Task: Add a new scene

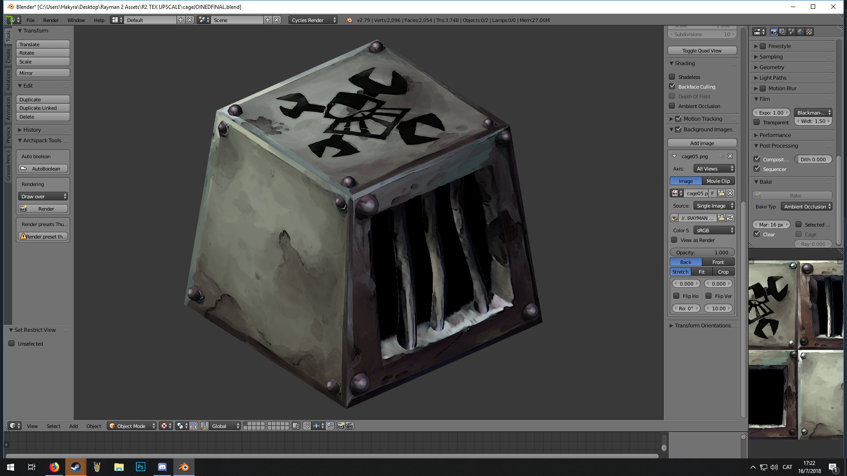Action: (268, 20)
